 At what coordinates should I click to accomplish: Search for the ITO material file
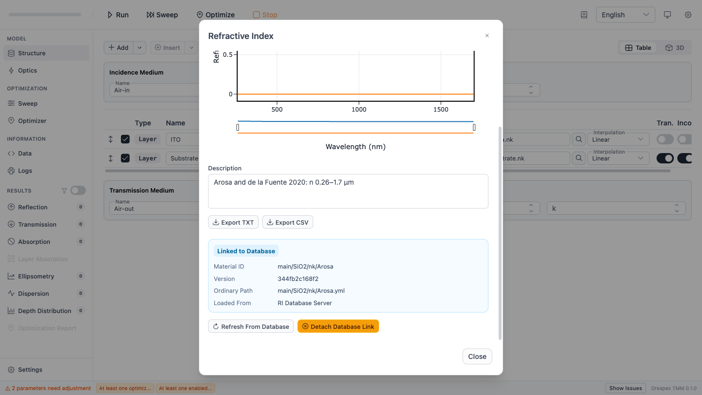point(578,139)
